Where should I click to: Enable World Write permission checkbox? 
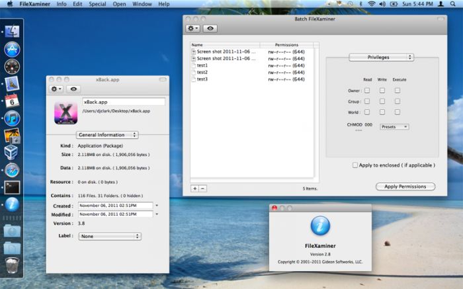[382, 112]
